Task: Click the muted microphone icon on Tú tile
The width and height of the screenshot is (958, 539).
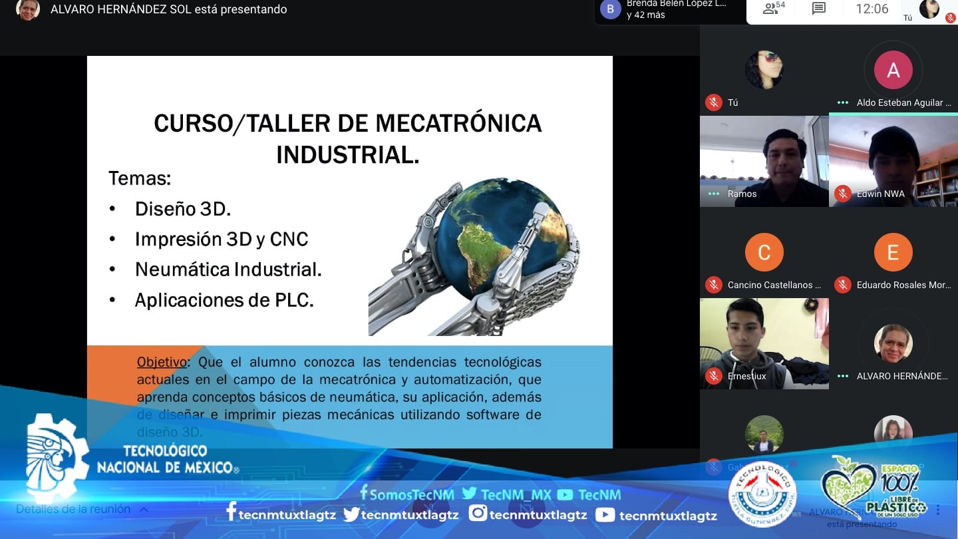Action: click(714, 102)
